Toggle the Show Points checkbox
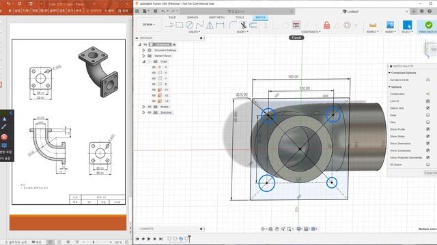The image size is (437, 245). click(428, 136)
